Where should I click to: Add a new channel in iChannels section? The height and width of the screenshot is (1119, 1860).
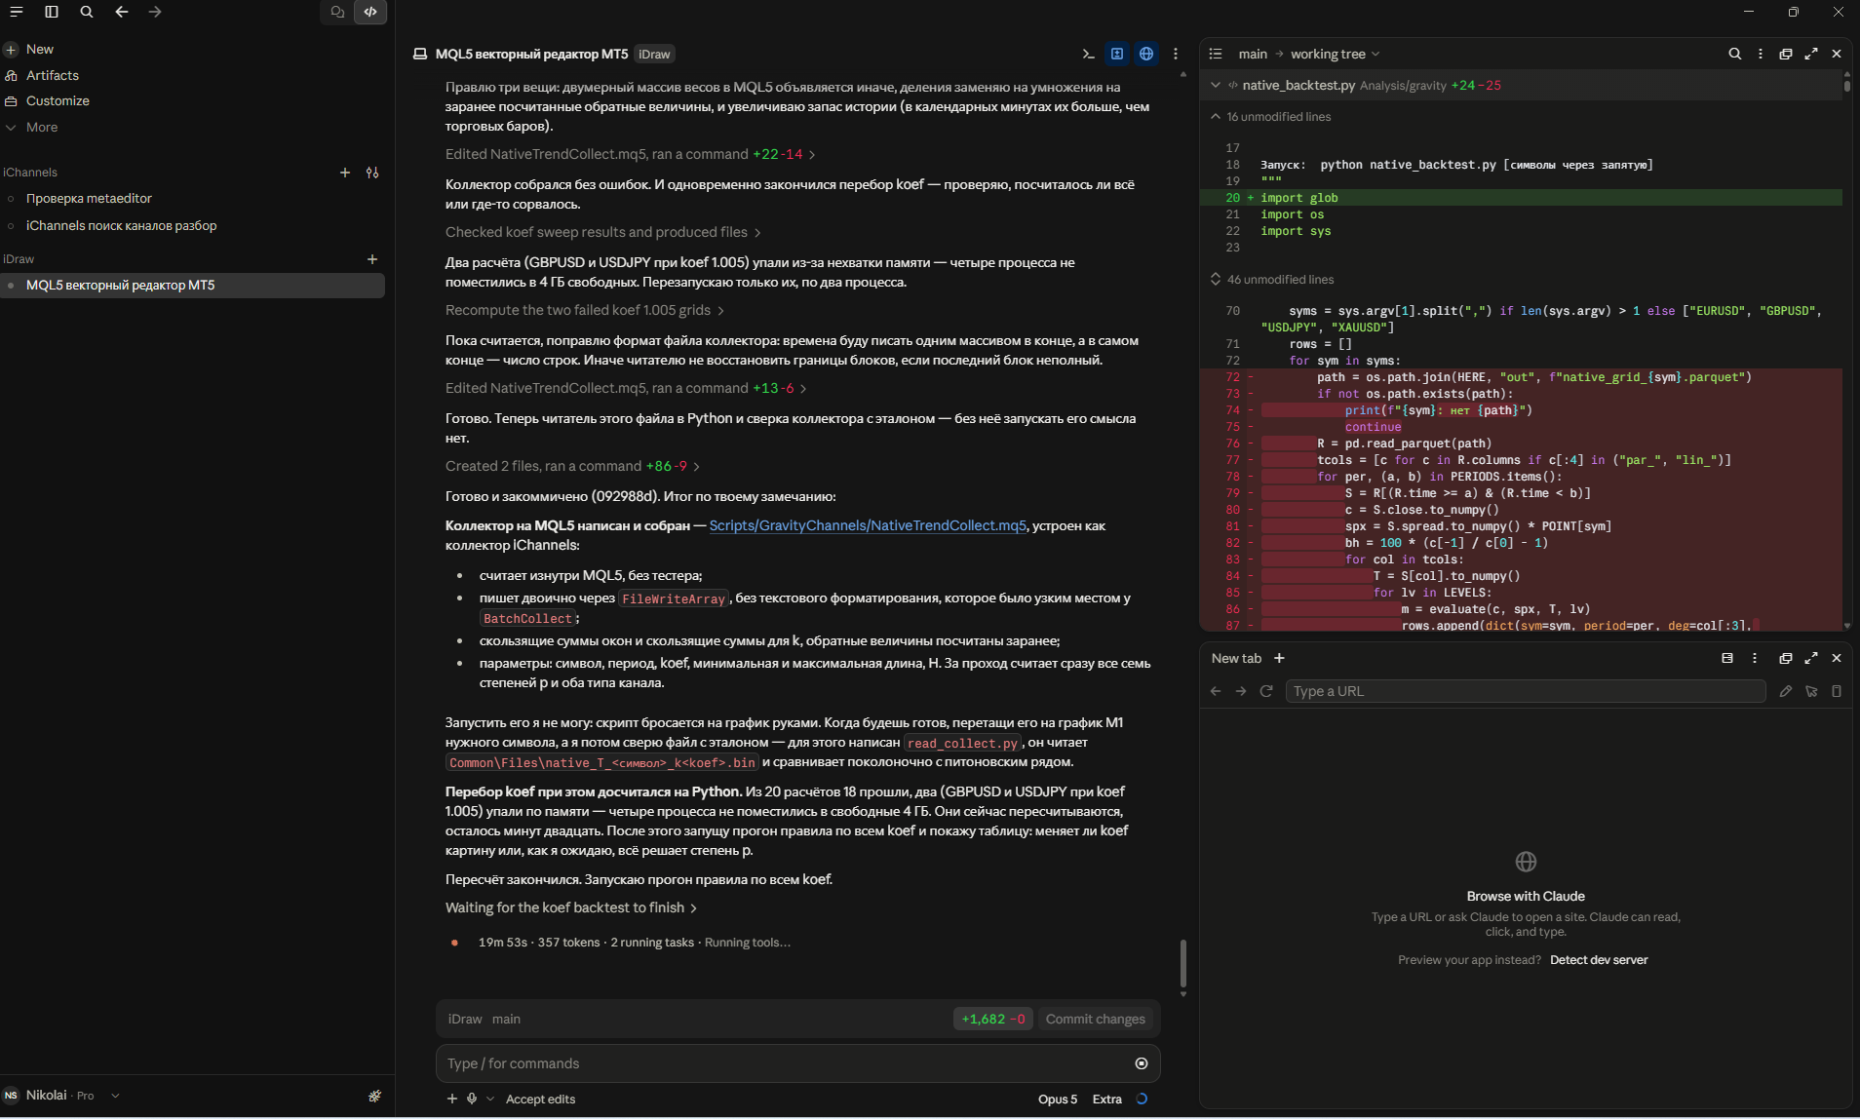(x=344, y=173)
